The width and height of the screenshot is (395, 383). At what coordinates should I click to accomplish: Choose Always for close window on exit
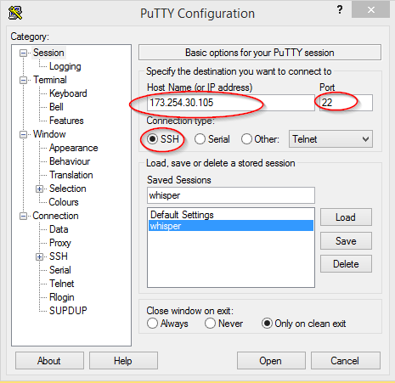tap(152, 324)
